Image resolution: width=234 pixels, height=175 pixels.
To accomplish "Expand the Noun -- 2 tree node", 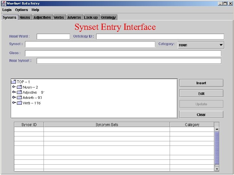I will [14, 87].
